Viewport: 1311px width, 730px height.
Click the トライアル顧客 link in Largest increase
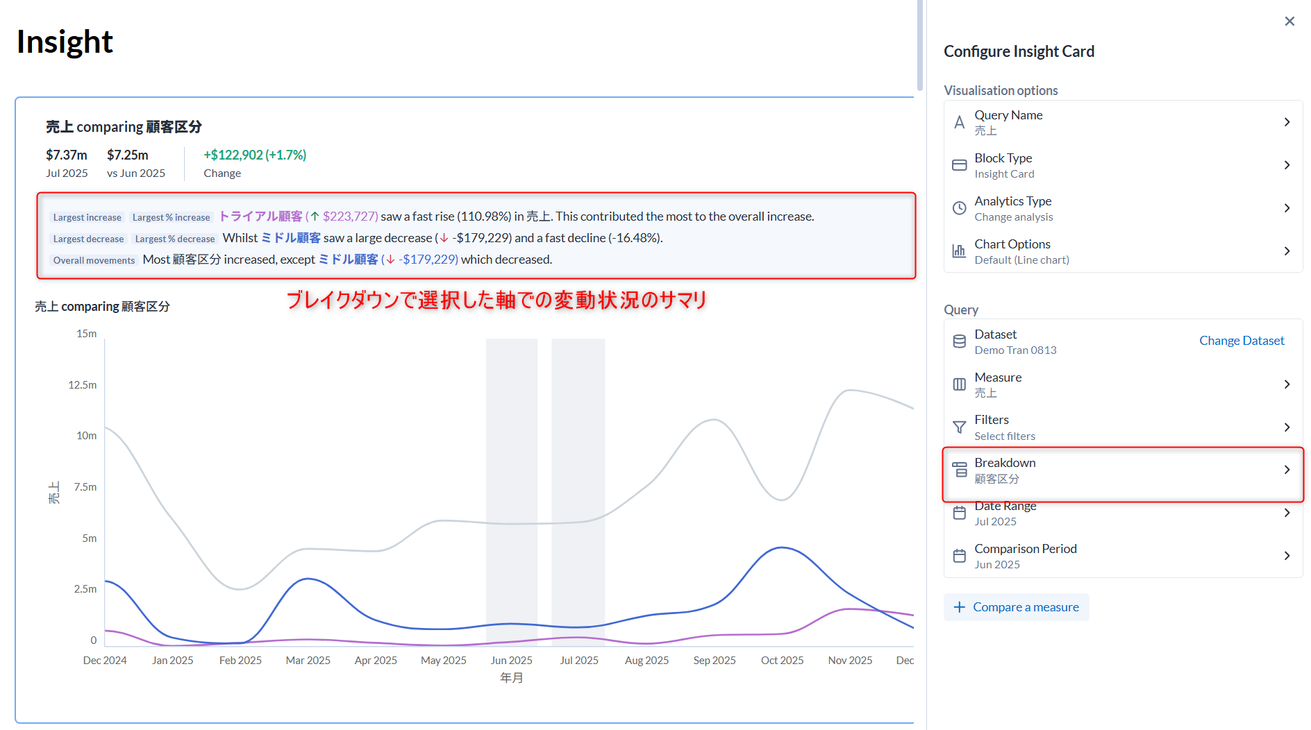tap(261, 217)
